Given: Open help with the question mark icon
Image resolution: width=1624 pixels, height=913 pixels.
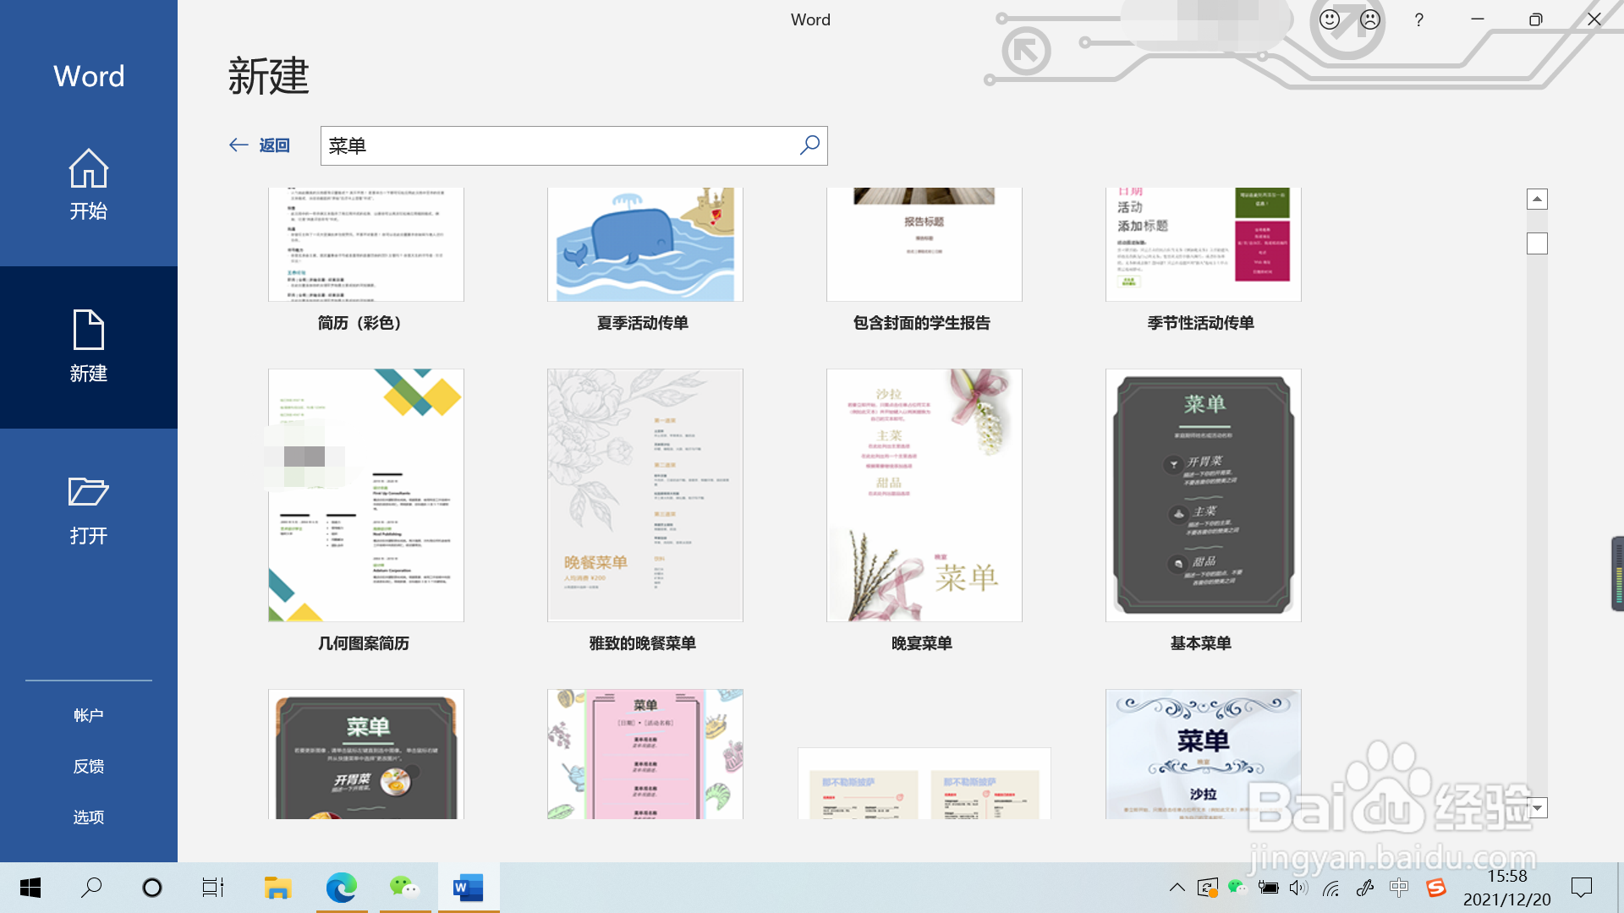Looking at the screenshot, I should tap(1418, 19).
